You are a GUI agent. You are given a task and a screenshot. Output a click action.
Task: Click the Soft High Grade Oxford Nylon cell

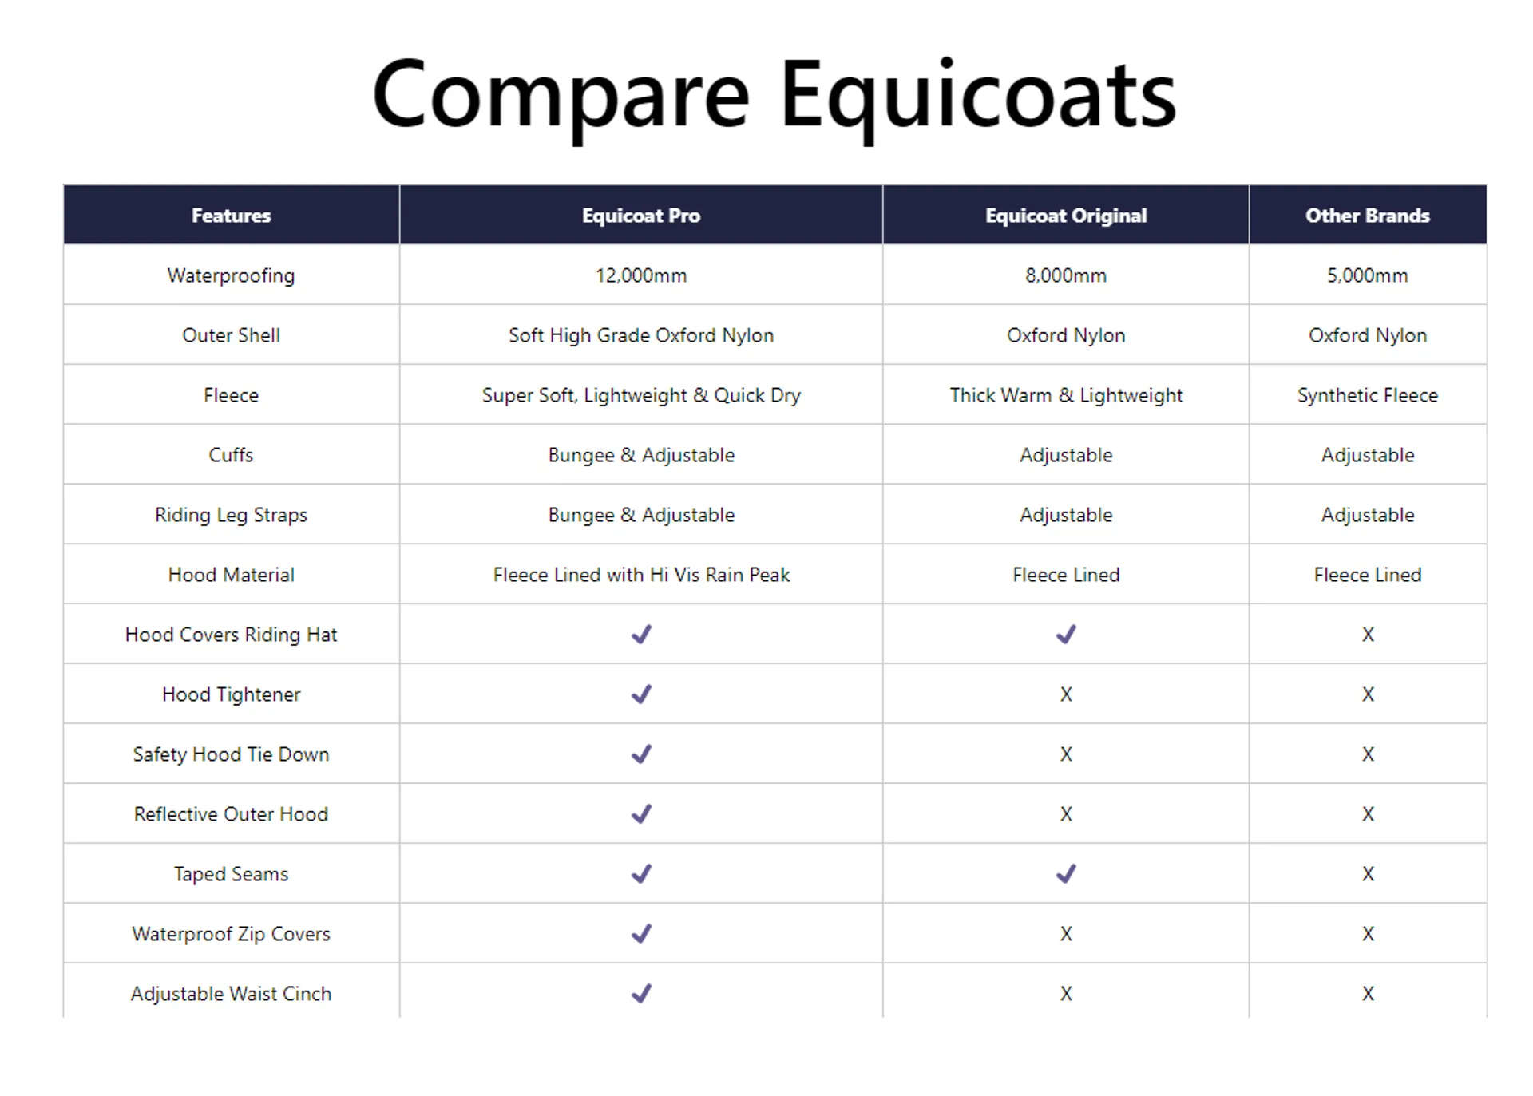pyautogui.click(x=641, y=335)
